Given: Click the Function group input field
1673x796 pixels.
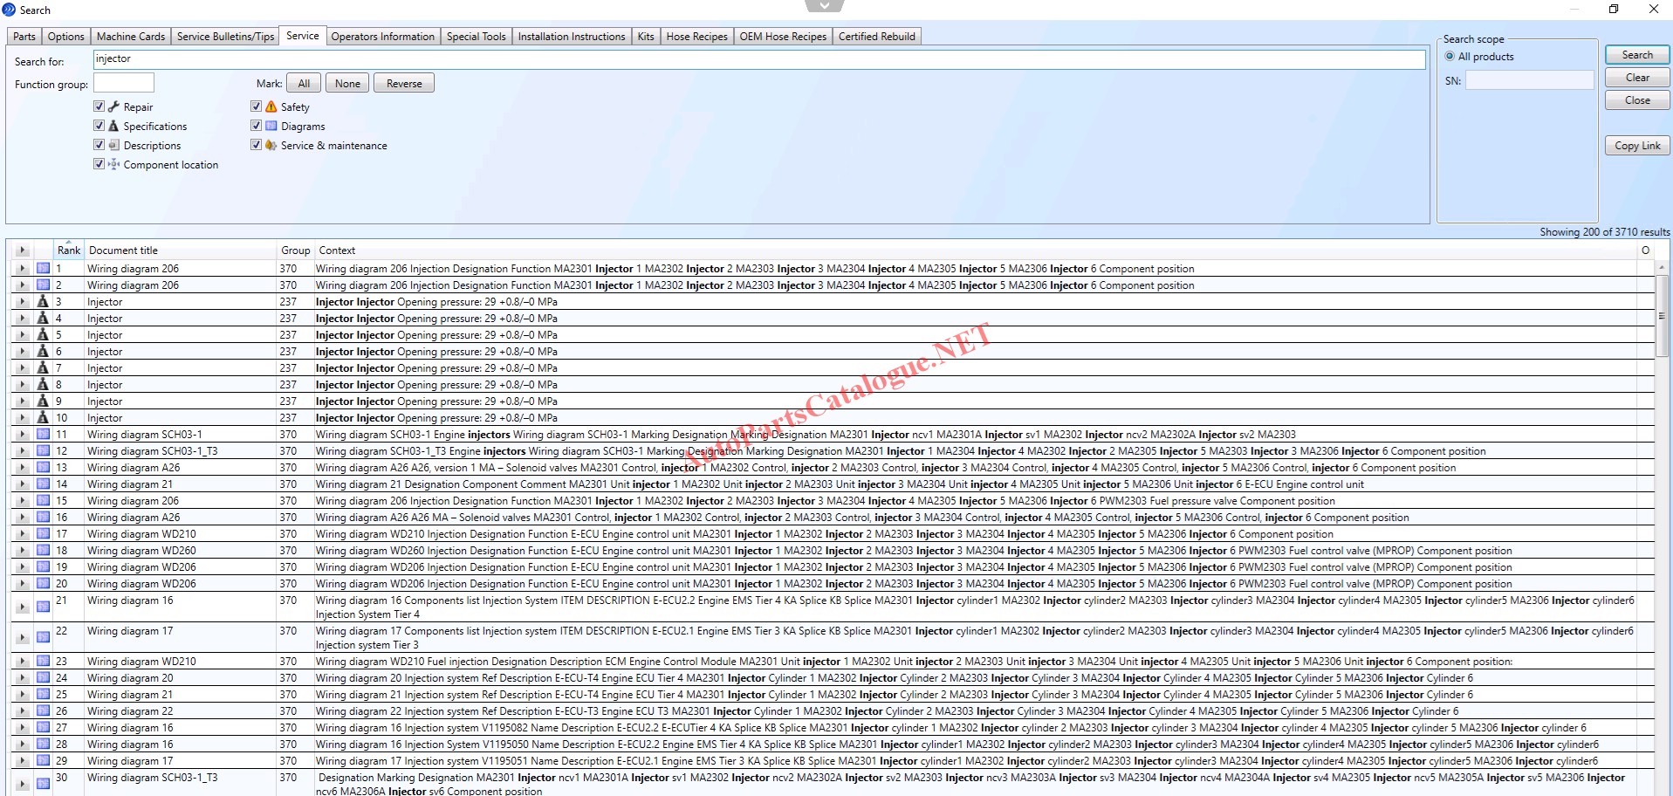Looking at the screenshot, I should (124, 84).
